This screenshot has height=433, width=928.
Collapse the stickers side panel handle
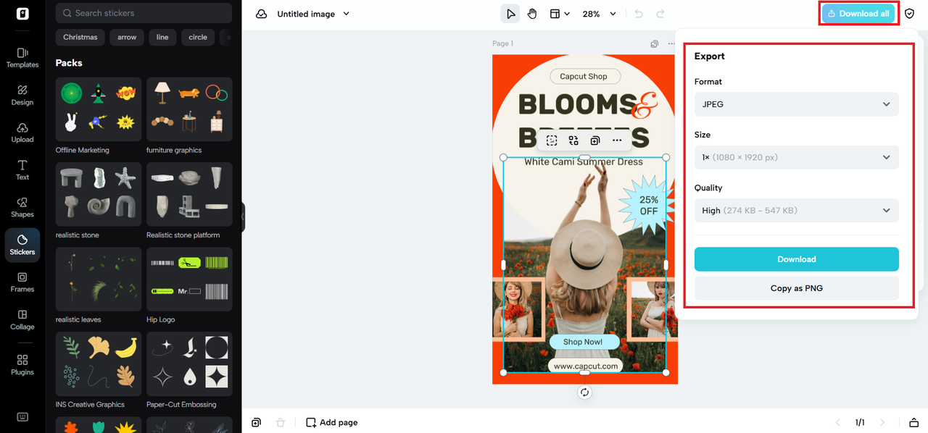(244, 216)
